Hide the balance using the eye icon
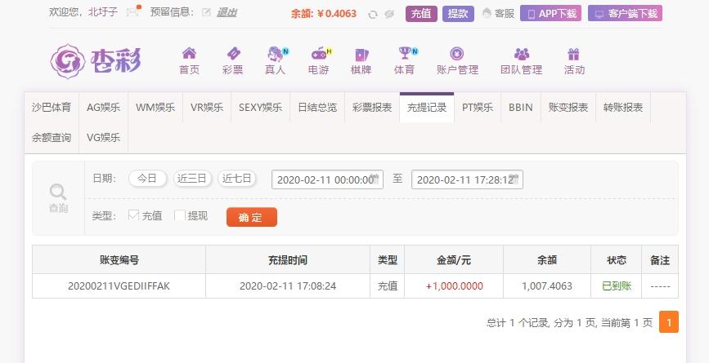 tap(389, 15)
